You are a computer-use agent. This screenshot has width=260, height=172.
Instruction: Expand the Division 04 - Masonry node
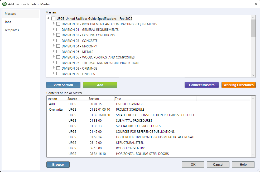[54, 46]
